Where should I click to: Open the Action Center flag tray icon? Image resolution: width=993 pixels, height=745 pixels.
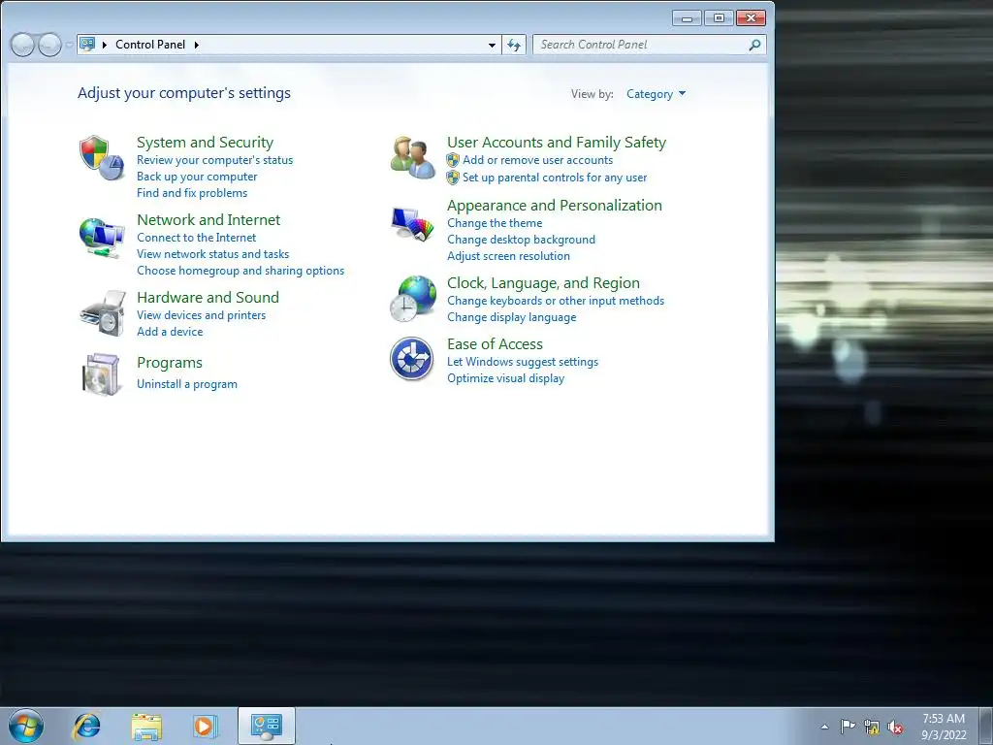click(x=848, y=727)
